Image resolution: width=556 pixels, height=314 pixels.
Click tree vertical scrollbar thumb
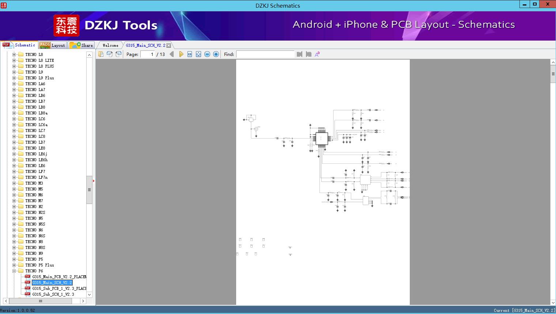point(89,190)
